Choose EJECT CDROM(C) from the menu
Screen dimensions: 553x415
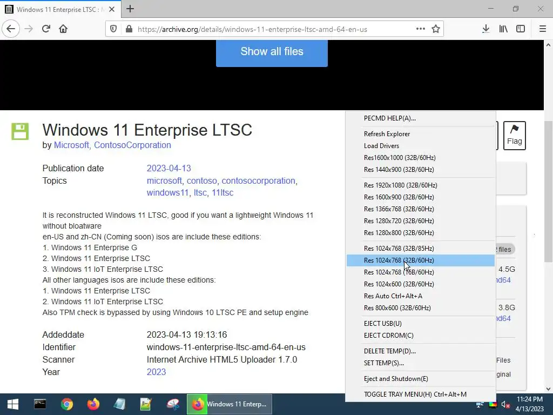(x=420, y=335)
